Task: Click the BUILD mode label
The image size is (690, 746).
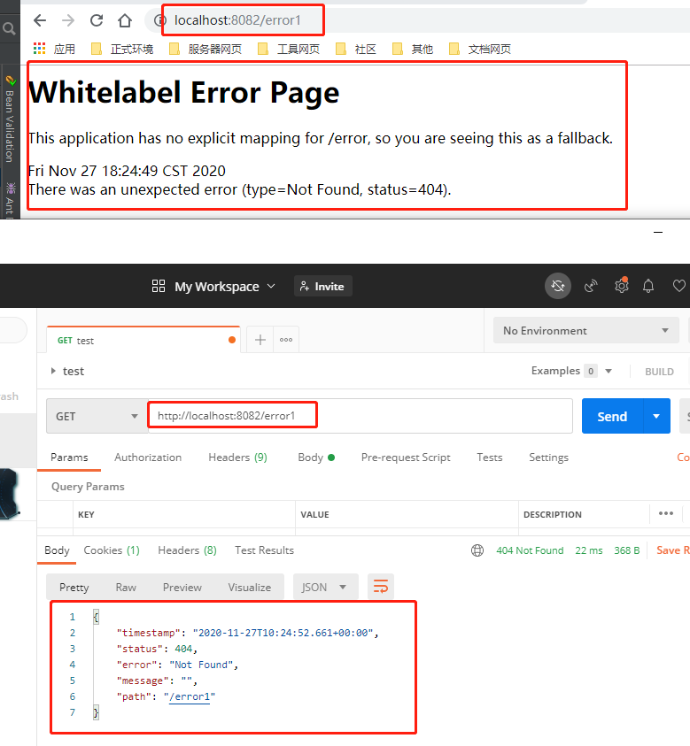Action: pyautogui.click(x=660, y=372)
